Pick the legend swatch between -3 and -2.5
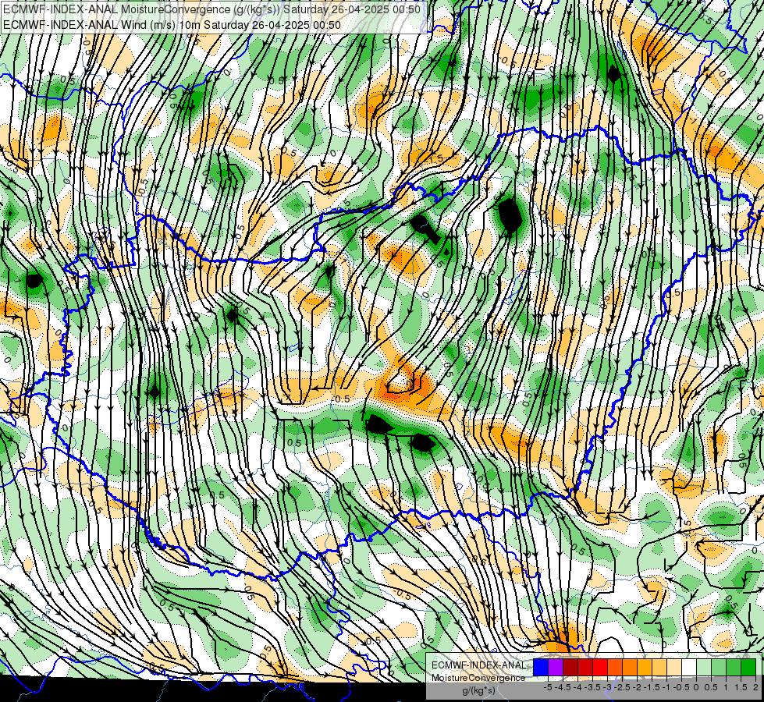764x702 pixels. (615, 667)
